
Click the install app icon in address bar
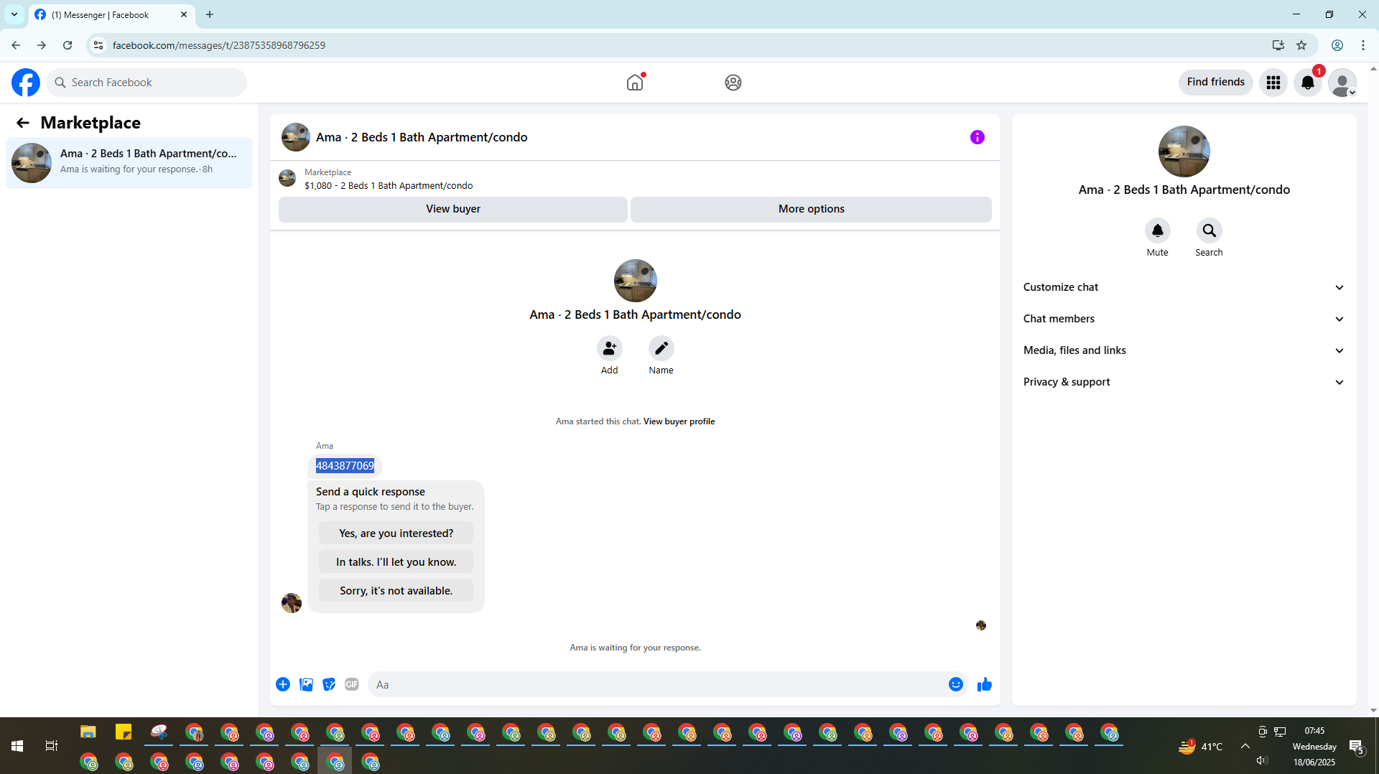(x=1278, y=45)
